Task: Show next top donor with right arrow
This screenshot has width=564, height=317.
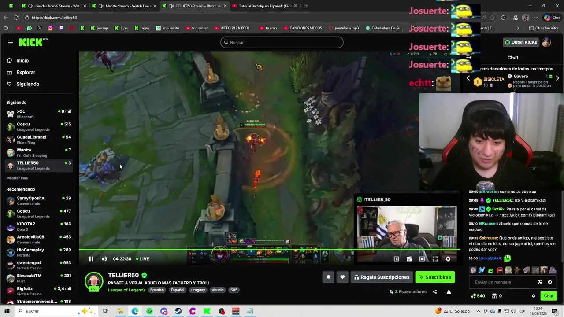Action: 557,78
